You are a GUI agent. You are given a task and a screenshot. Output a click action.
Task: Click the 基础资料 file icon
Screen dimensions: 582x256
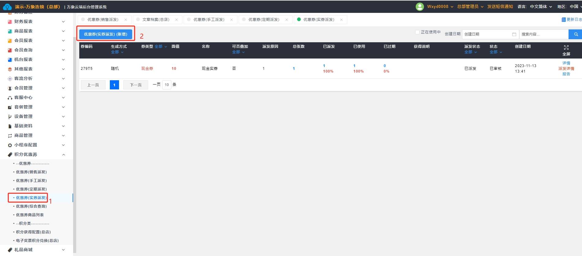pyautogui.click(x=10, y=126)
